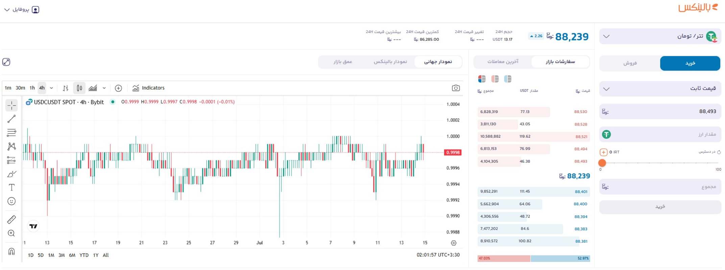Image resolution: width=725 pixels, height=270 pixels.
Task: Activate the zoom in tool
Action: coord(11,233)
